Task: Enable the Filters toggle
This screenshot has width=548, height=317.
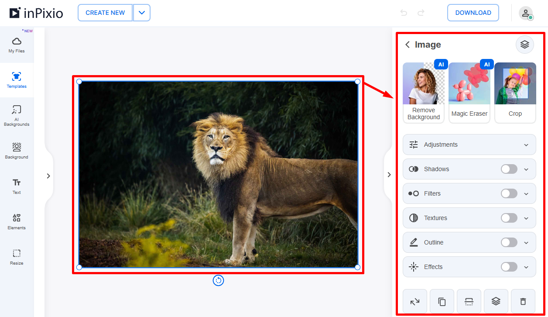Action: (x=509, y=193)
